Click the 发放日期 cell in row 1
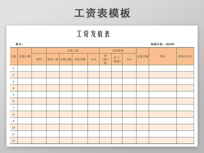The image size is (204, 153). (x=25, y=68)
